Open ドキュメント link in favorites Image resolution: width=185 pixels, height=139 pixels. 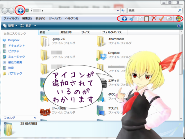coord(17,46)
